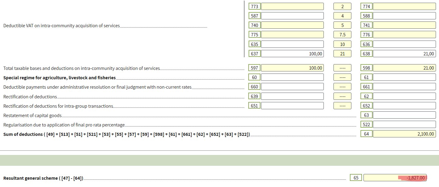Screen dimensions: 439x187
Task: Click box 637 field showing 100,00
Action: [x=292, y=54]
